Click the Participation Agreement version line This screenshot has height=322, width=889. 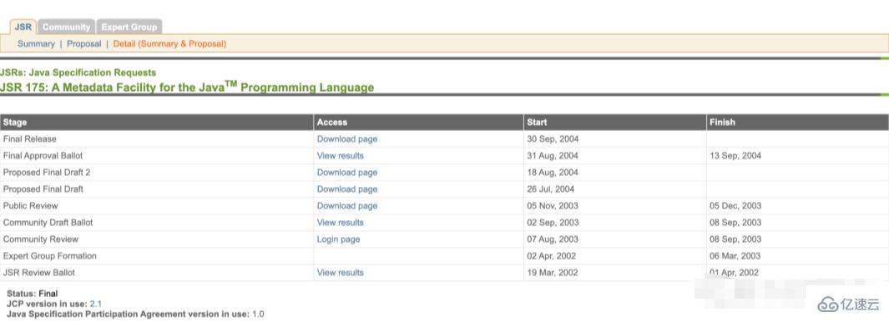[x=135, y=314]
